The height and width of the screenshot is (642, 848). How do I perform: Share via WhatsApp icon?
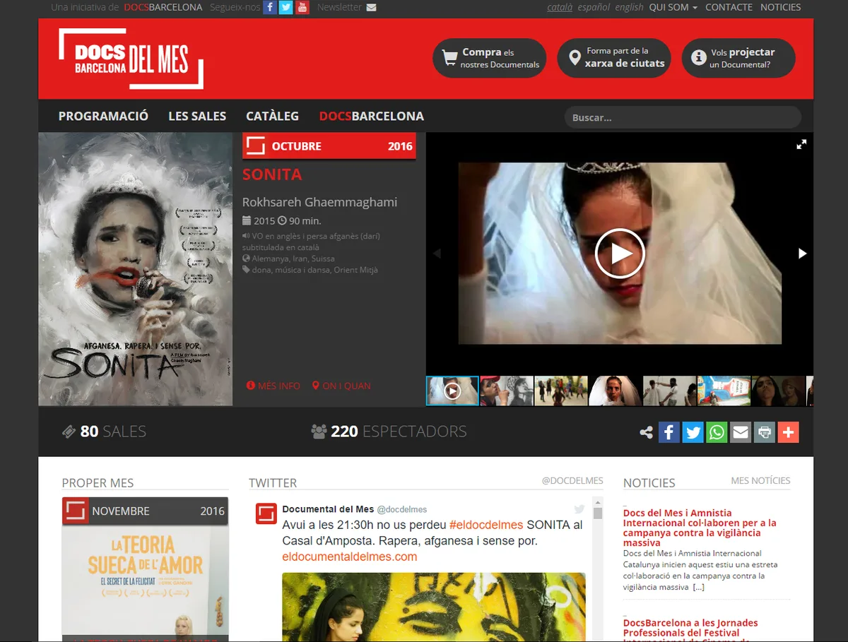(x=717, y=432)
